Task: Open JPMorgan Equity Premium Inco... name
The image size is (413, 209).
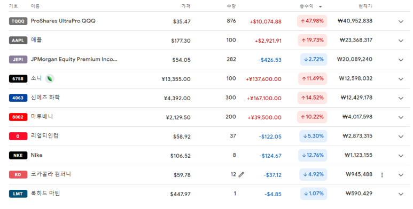Action: point(74,59)
